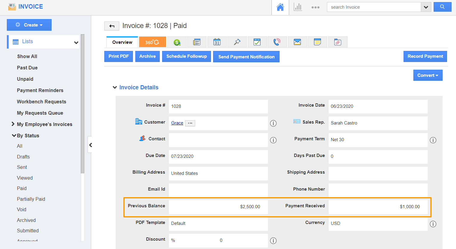Open the Payments tab icon
Image resolution: width=456 pixels, height=249 pixels.
coord(177,42)
